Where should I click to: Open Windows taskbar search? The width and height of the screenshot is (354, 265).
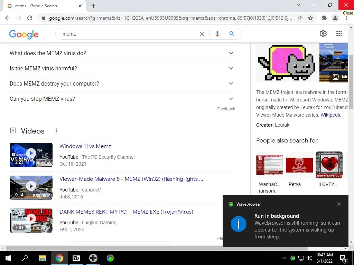pyautogui.click(x=25, y=258)
